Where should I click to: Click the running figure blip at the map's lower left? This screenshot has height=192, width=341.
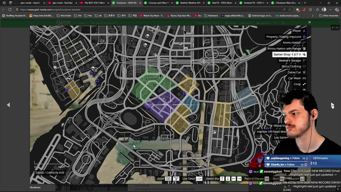point(63,124)
